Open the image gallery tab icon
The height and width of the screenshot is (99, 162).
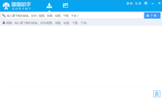coord(65,5)
